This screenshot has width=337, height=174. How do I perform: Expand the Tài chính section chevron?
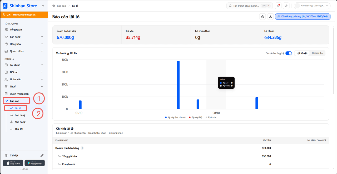42,65
